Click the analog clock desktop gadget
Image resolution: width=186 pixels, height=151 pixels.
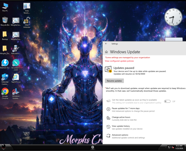tap(173, 17)
